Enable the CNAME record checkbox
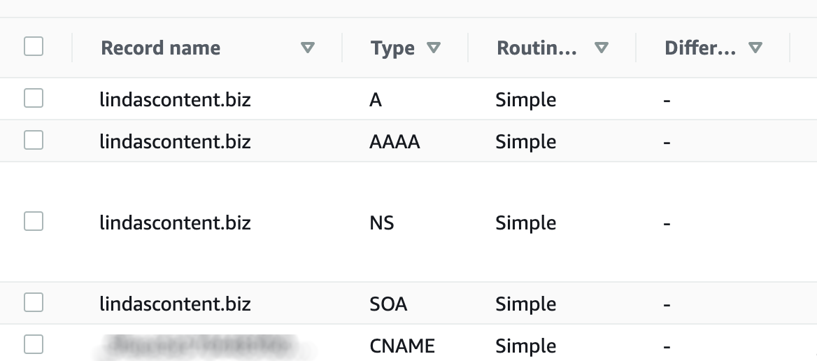Screen dimensions: 817x361 pyautogui.click(x=34, y=344)
